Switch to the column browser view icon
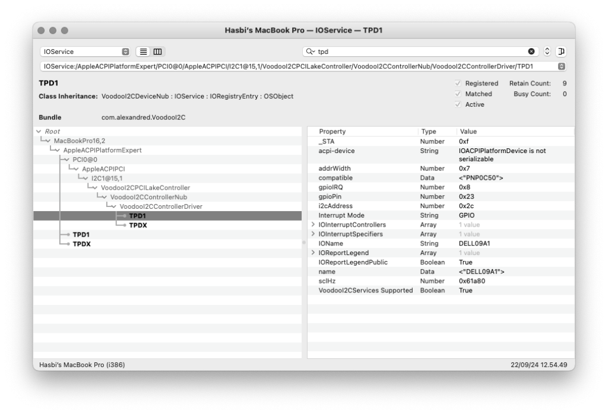The image size is (608, 414). click(x=157, y=52)
